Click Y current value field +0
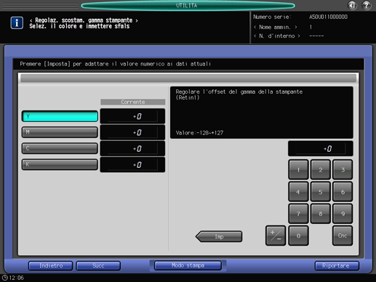Image resolution: width=376 pixels, height=282 pixels. tap(132, 116)
